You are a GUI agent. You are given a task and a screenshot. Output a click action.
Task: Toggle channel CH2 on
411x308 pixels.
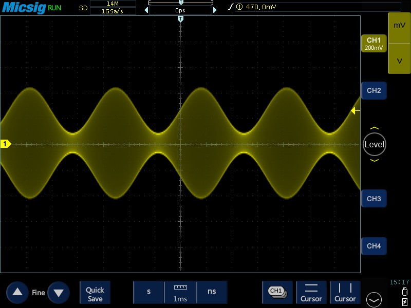(x=373, y=91)
